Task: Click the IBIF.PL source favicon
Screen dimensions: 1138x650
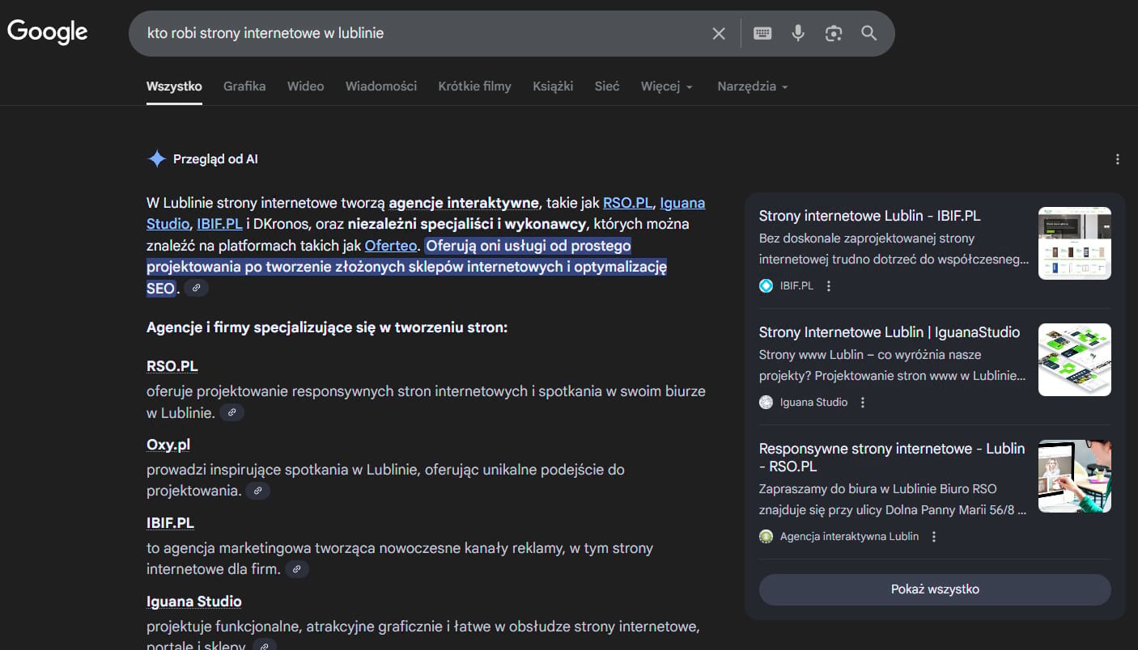Action: point(766,285)
